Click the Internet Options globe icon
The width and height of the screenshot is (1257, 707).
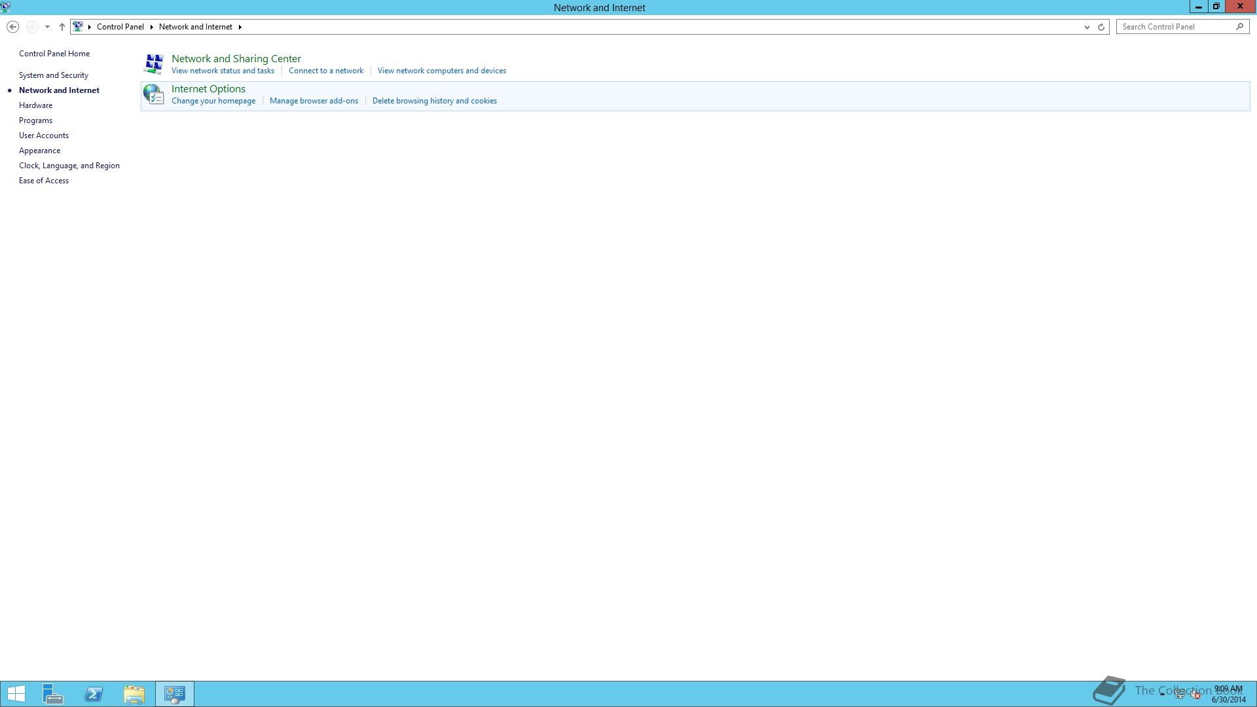pyautogui.click(x=154, y=94)
